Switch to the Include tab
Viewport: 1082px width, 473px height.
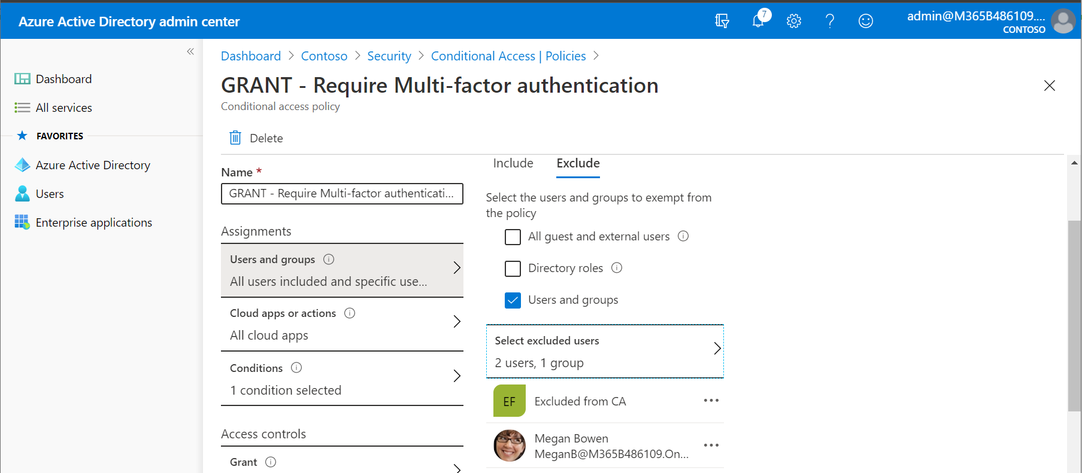click(x=513, y=163)
